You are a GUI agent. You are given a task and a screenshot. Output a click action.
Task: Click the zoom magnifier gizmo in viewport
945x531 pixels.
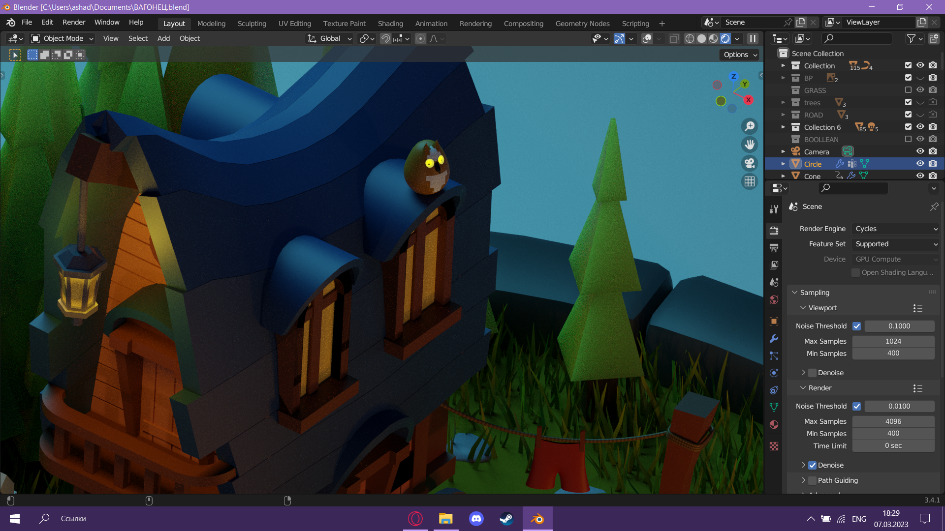(750, 126)
